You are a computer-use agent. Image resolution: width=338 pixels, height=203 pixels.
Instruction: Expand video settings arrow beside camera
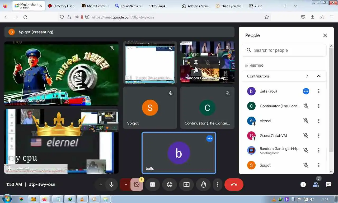click(126, 184)
